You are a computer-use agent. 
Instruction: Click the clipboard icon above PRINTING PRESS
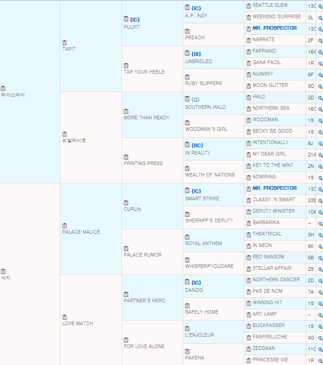(x=126, y=157)
